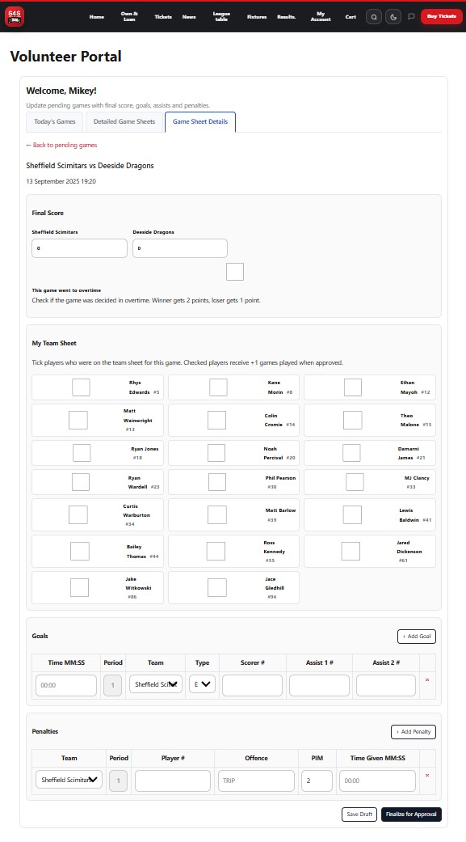Switch to Detailed Game Sheets tab
This screenshot has height=842, width=466.
[x=124, y=122]
